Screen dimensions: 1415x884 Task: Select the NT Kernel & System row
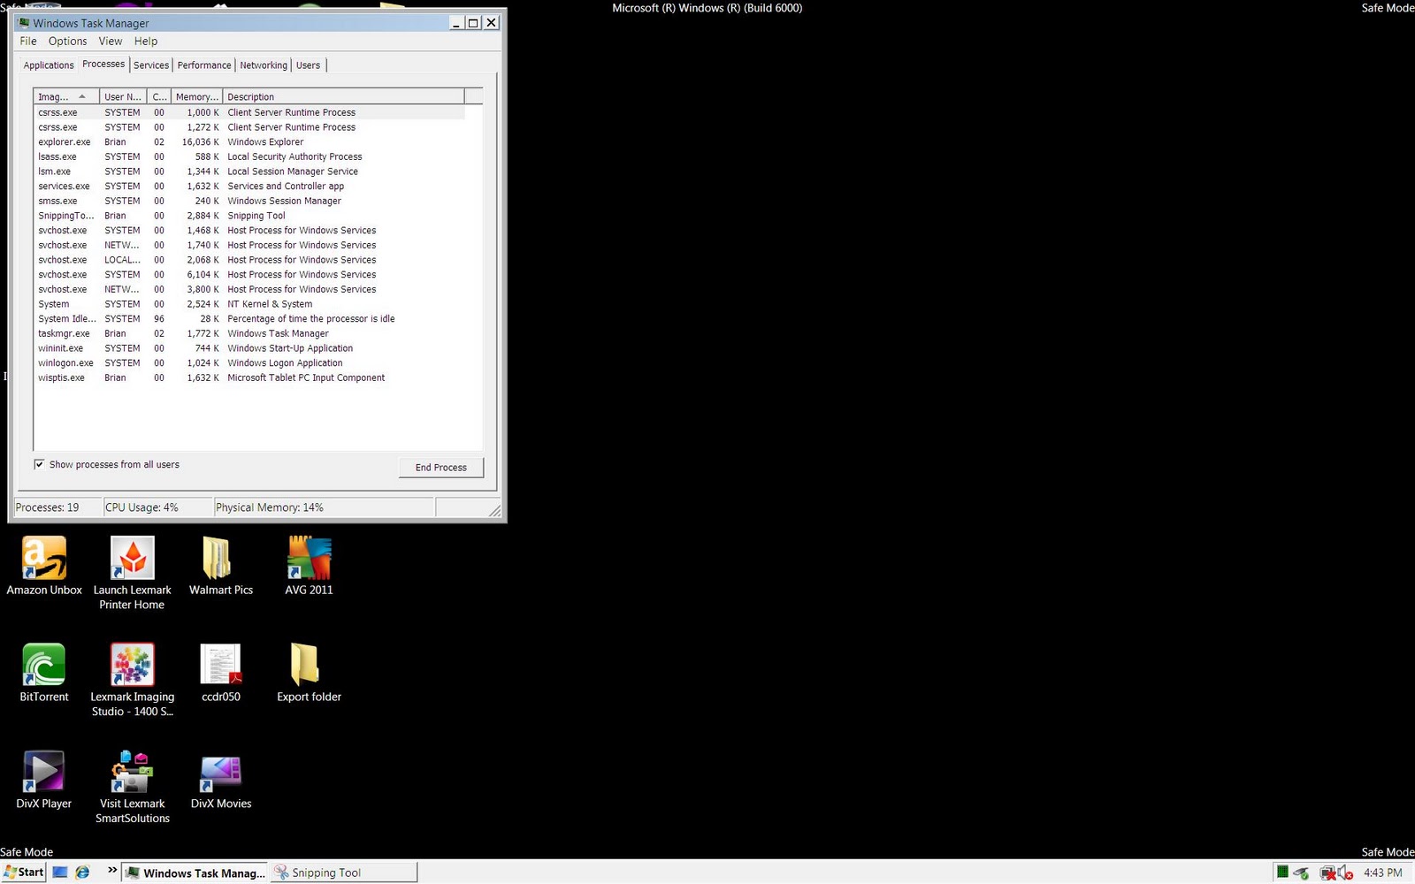(x=249, y=304)
